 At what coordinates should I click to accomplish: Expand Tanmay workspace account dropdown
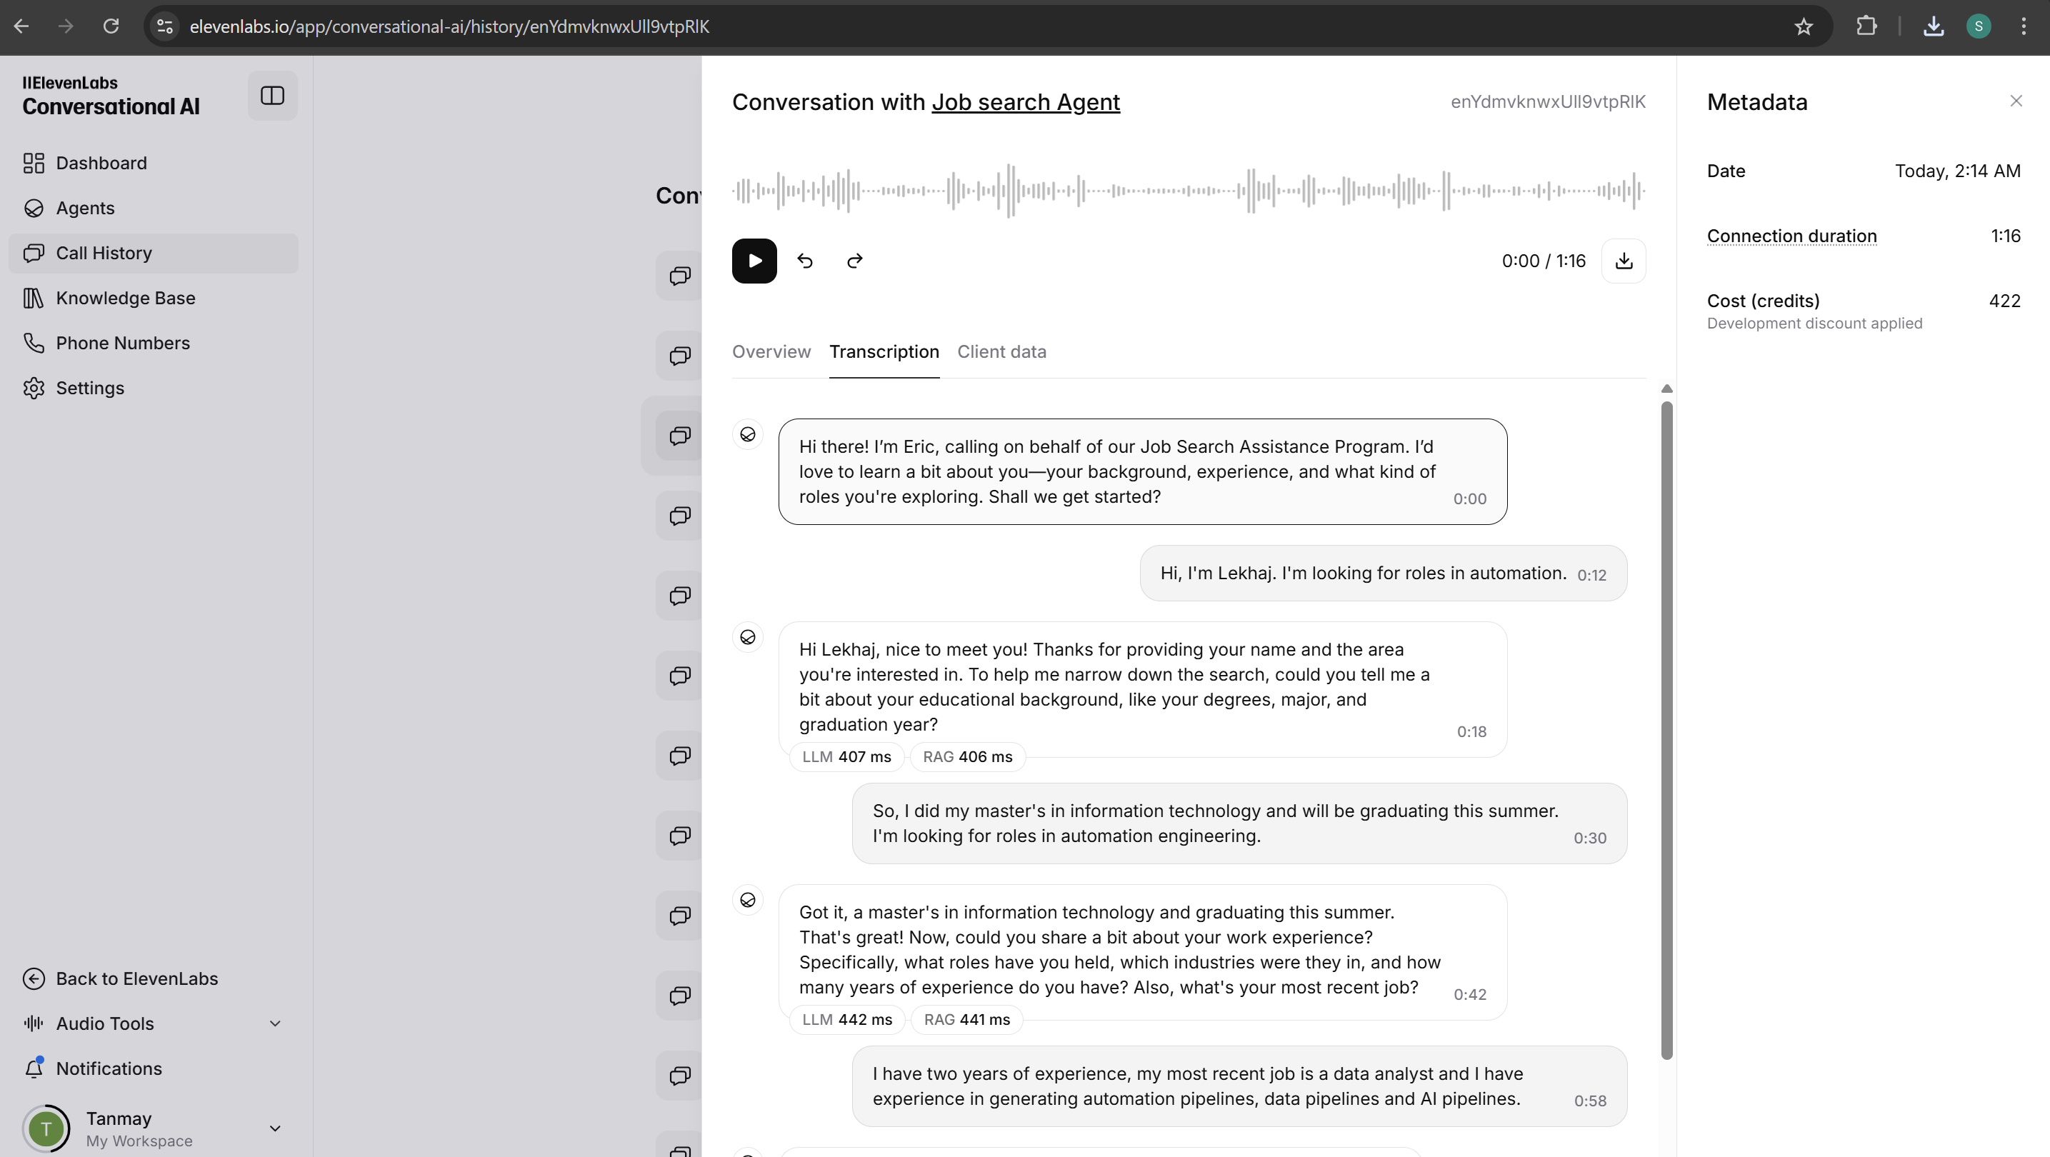pyautogui.click(x=274, y=1128)
